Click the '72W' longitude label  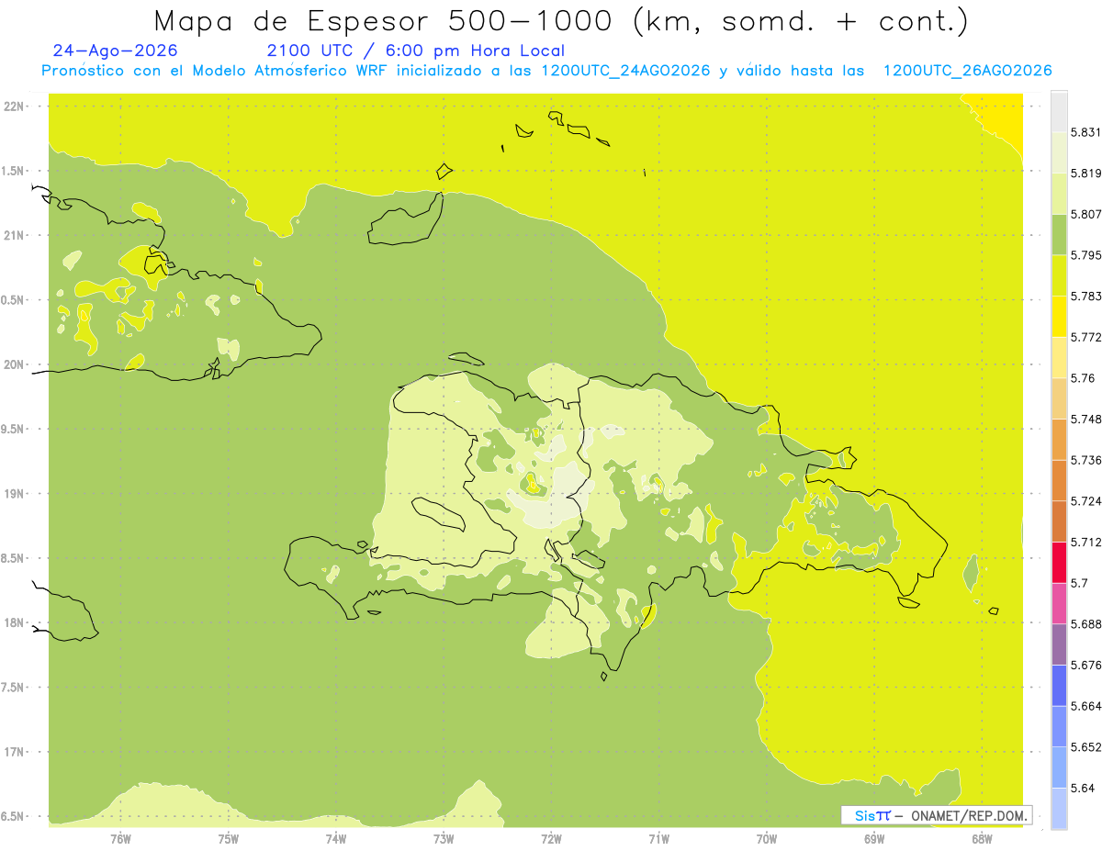point(551,837)
